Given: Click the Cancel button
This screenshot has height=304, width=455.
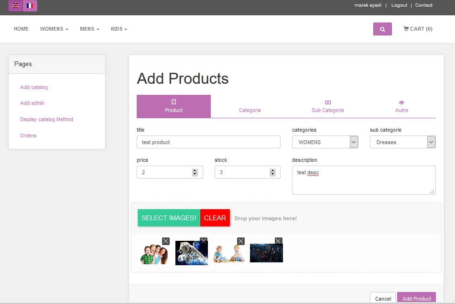Looking at the screenshot, I should (x=383, y=298).
